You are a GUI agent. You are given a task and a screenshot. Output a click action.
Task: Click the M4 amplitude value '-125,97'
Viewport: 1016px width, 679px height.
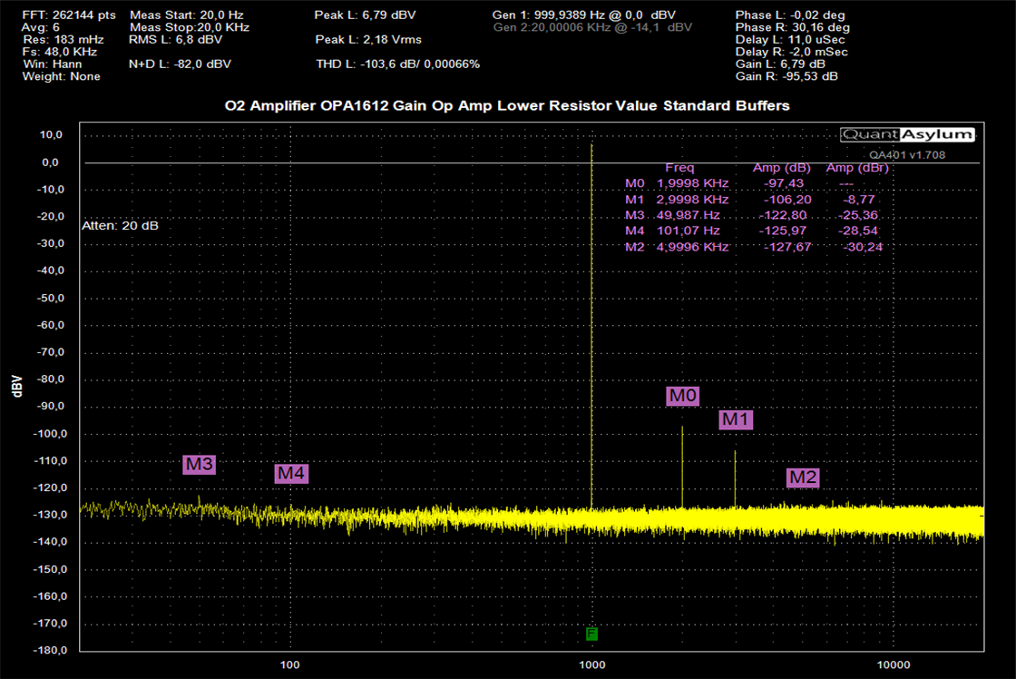783,231
